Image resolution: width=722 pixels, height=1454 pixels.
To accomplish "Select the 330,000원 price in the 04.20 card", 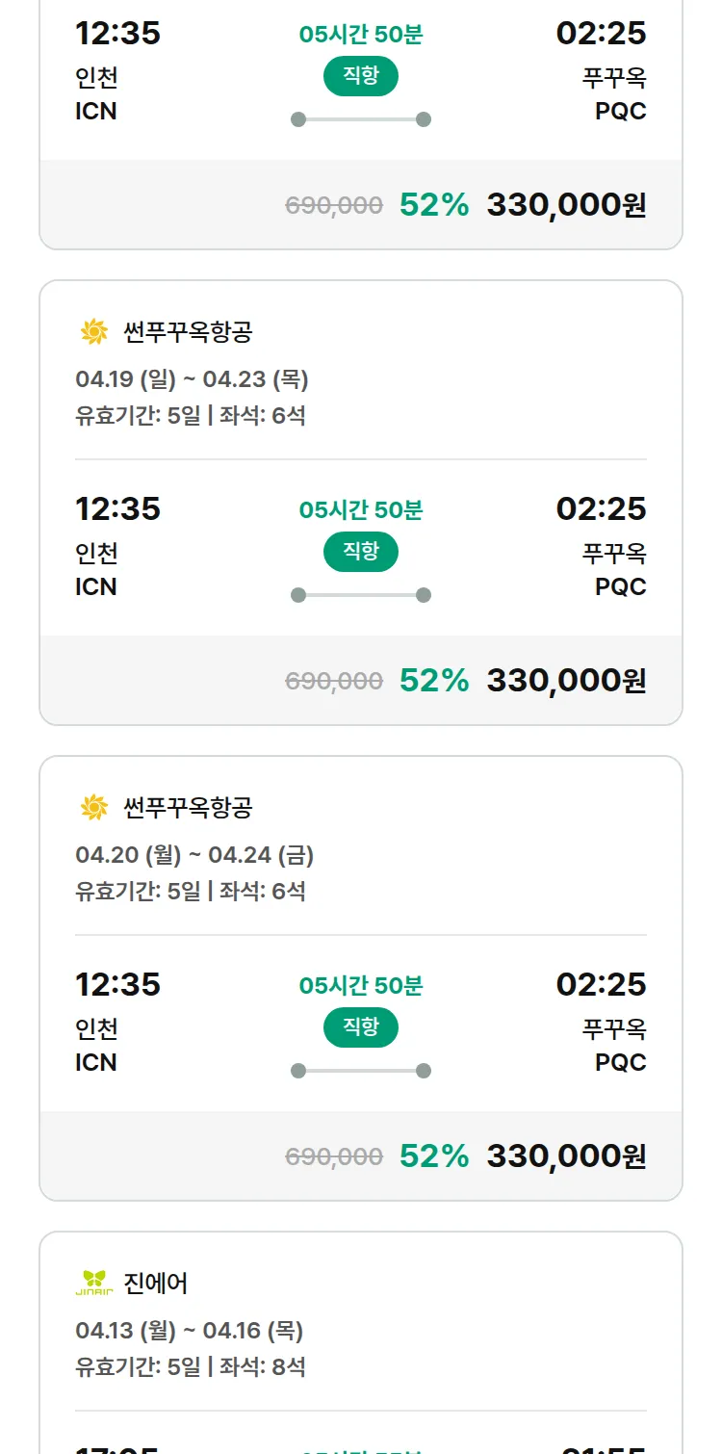I will pyautogui.click(x=566, y=1155).
